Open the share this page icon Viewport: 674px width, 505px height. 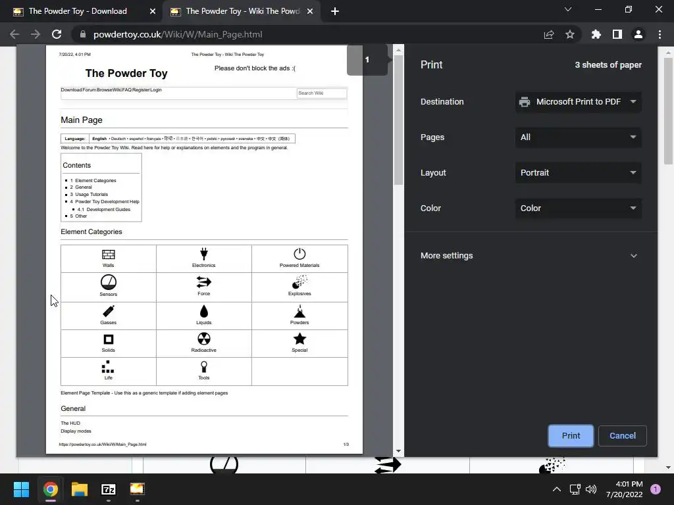point(549,34)
